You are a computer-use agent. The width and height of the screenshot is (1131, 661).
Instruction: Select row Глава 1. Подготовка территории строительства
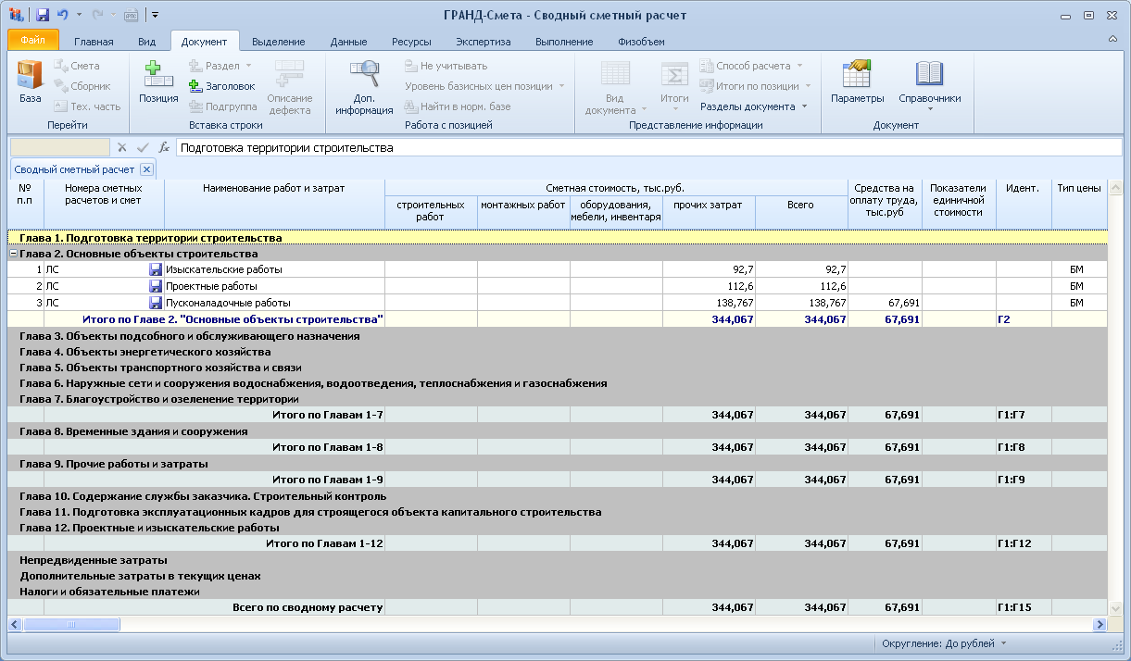pyautogui.click(x=559, y=238)
